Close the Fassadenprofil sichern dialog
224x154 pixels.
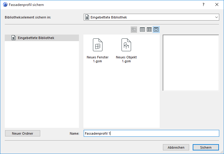click(x=217, y=4)
